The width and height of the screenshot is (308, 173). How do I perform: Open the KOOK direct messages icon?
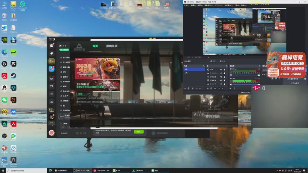(x=52, y=45)
